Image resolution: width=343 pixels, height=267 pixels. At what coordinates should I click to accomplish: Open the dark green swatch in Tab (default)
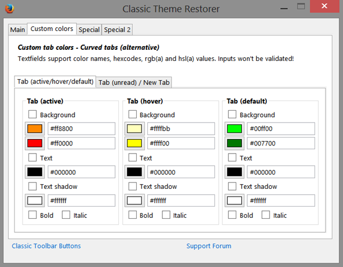click(235, 143)
